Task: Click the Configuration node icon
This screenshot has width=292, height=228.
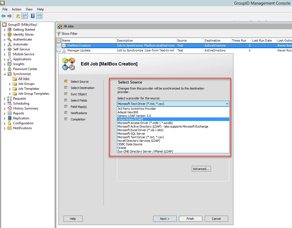Action: [10, 123]
